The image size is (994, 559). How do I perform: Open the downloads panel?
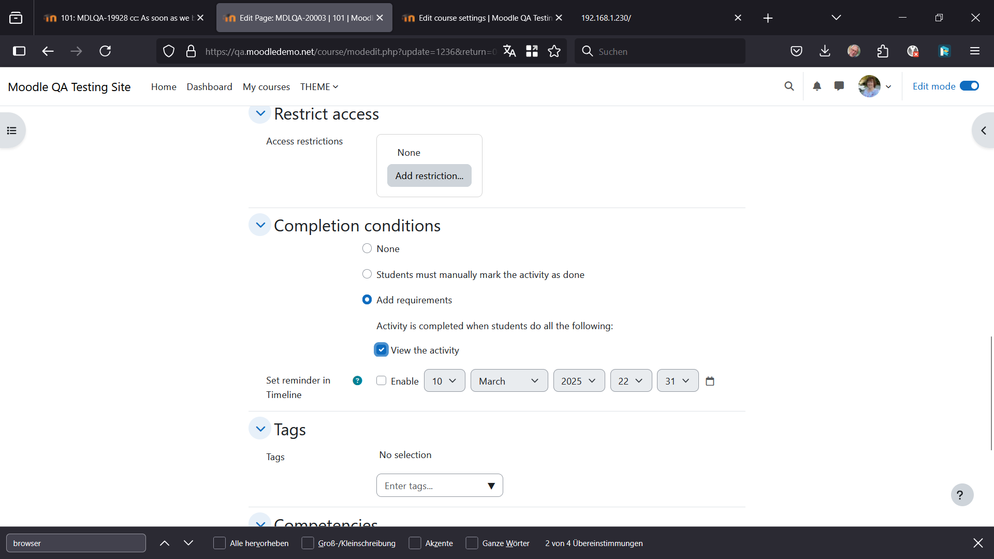coord(825,51)
